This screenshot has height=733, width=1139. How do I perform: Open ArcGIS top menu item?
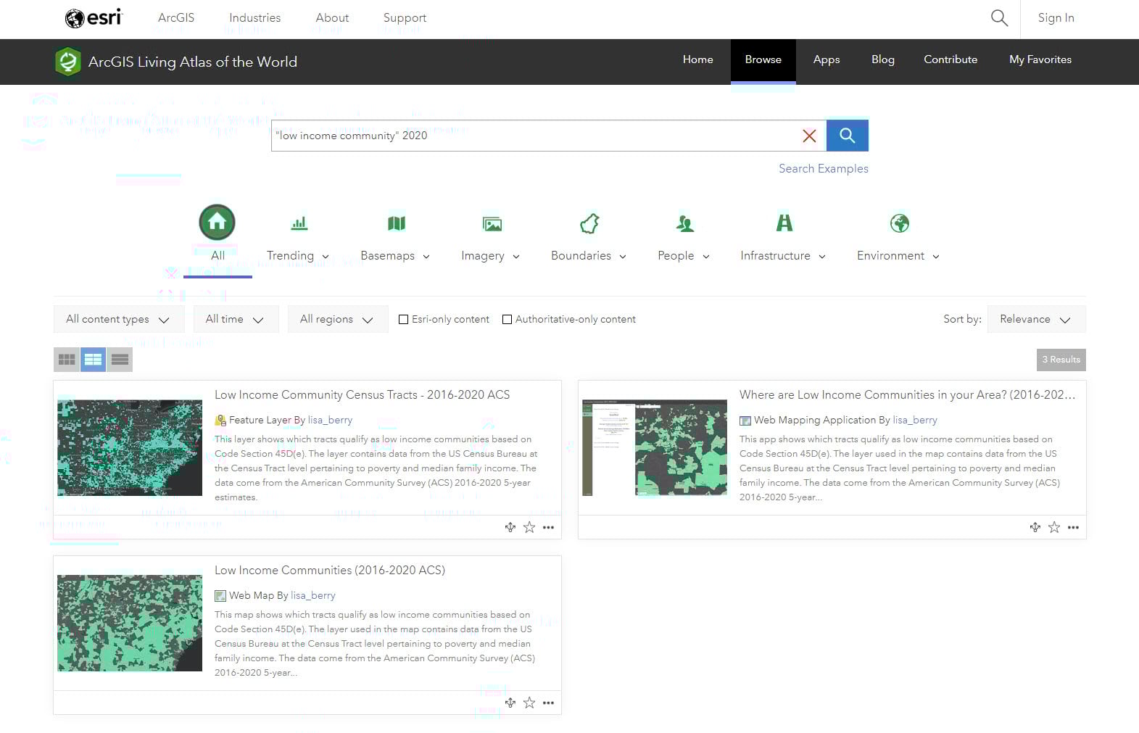pyautogui.click(x=176, y=18)
